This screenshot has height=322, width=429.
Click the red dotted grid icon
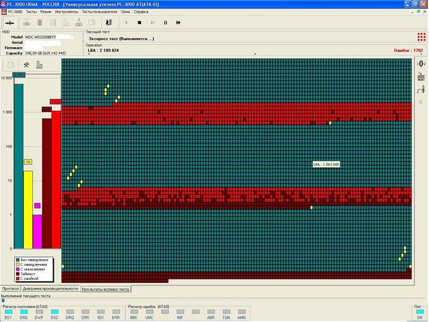422,37
